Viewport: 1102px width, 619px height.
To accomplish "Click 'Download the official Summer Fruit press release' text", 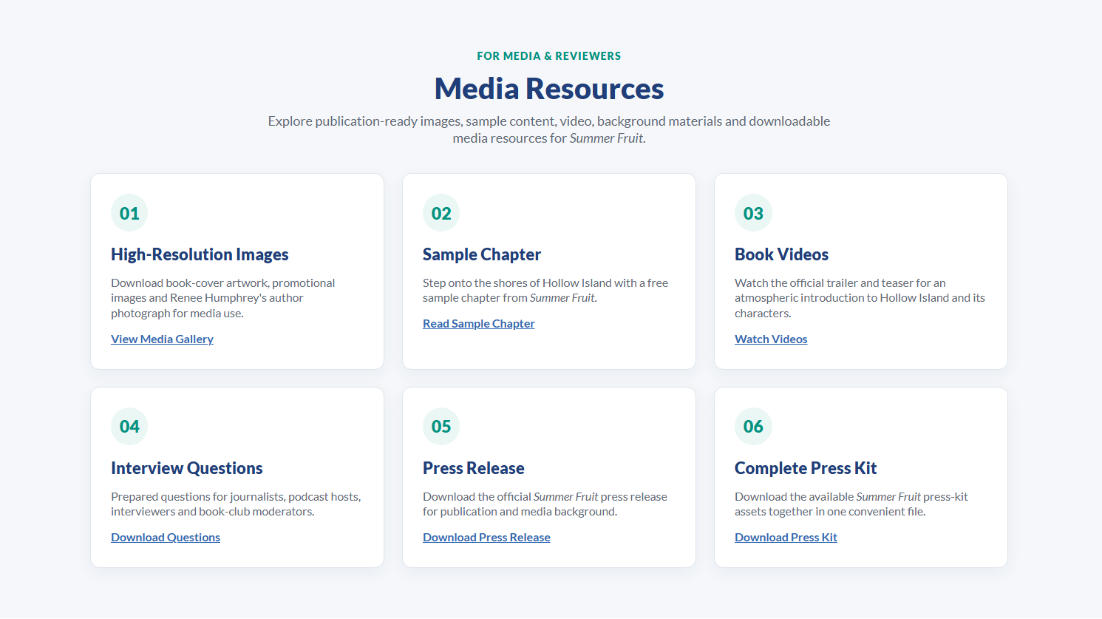I will 545,504.
